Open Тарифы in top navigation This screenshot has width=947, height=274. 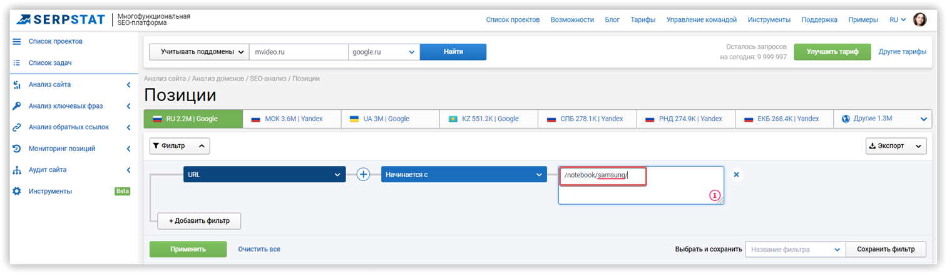point(643,20)
